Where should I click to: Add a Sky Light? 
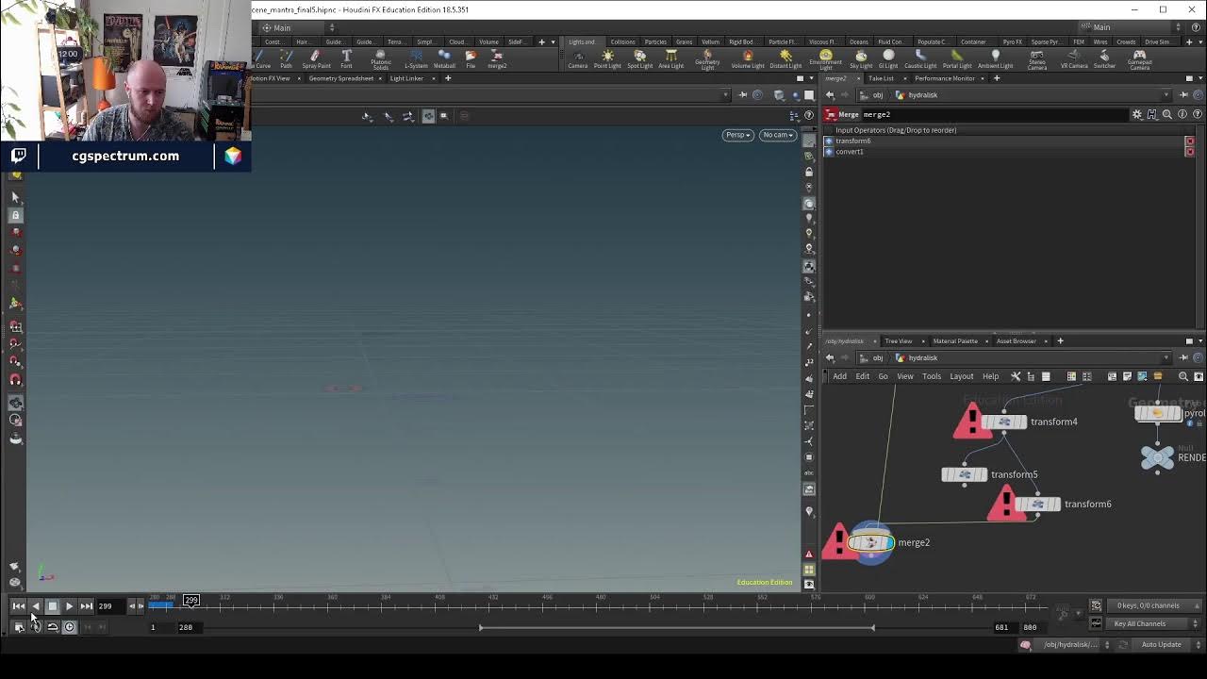pyautogui.click(x=861, y=58)
